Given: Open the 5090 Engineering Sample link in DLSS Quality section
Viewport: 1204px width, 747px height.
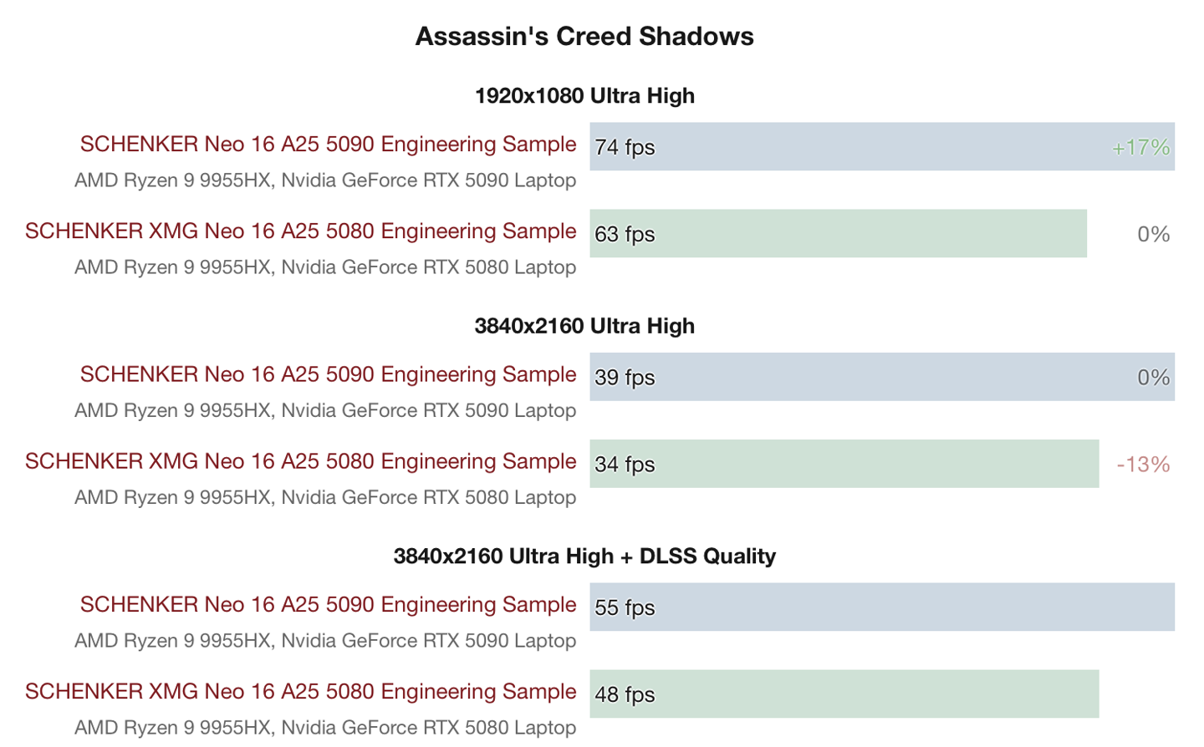Looking at the screenshot, I should click(328, 605).
